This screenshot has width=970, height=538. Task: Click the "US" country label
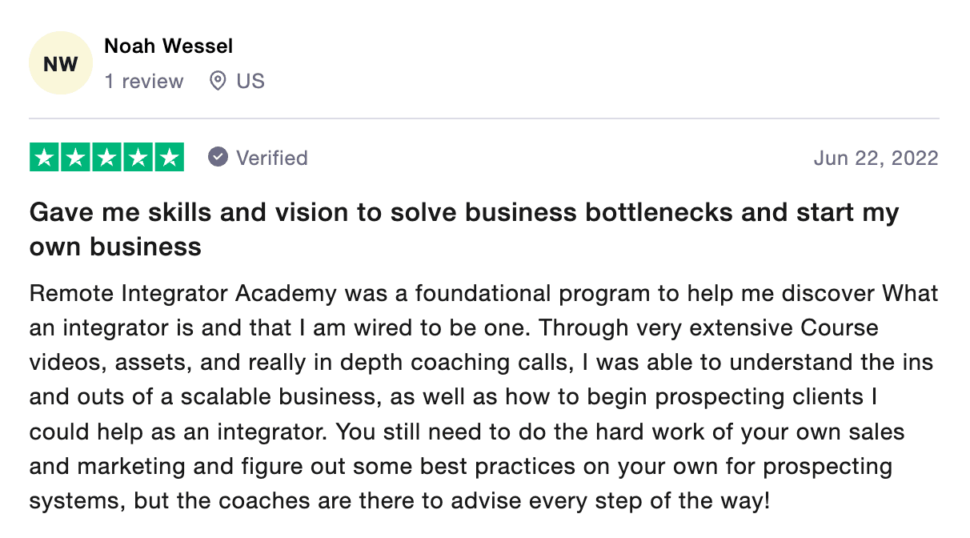point(251,81)
